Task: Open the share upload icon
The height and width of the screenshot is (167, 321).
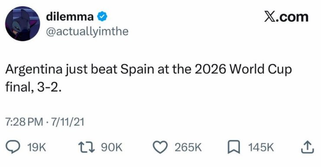Action: (307, 147)
